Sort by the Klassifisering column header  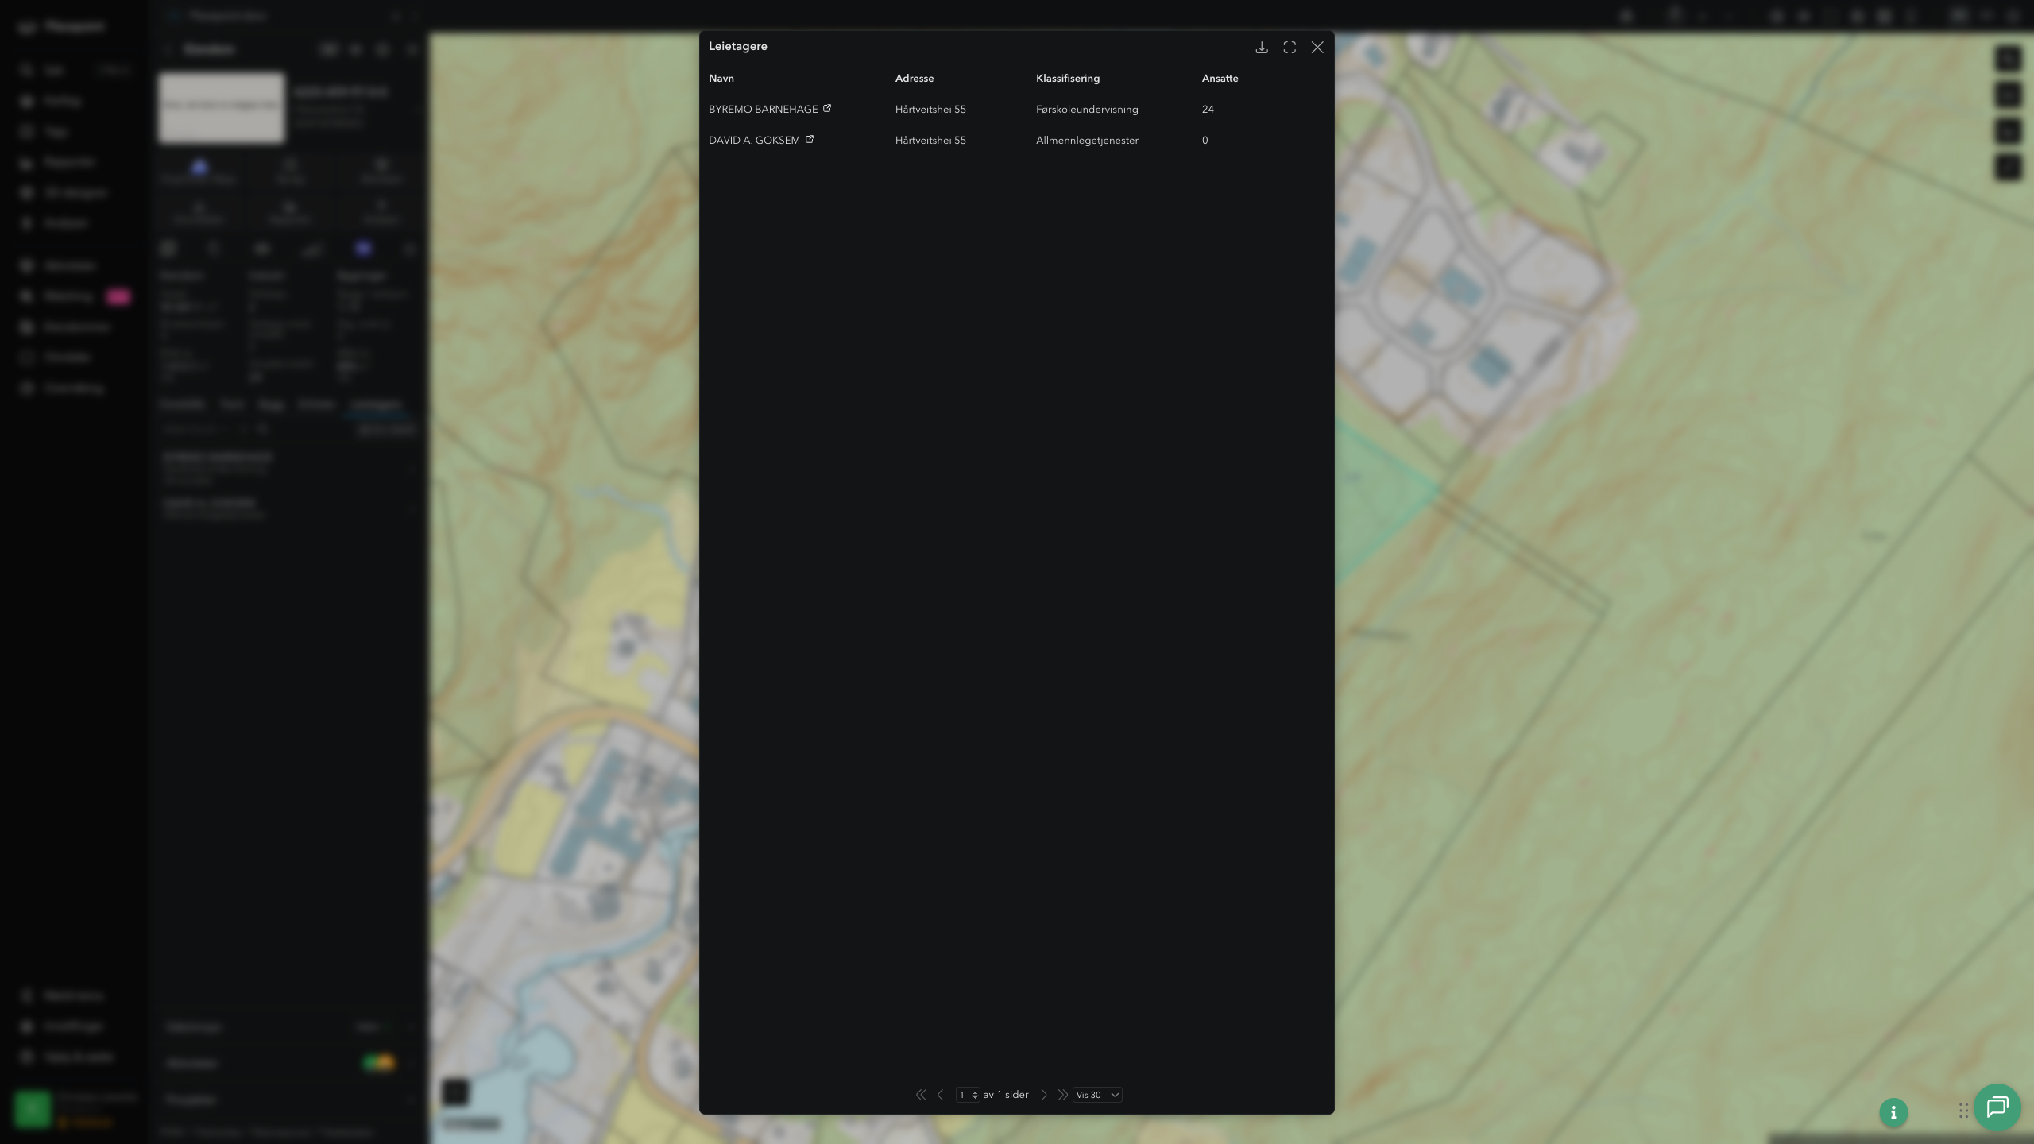click(1068, 78)
